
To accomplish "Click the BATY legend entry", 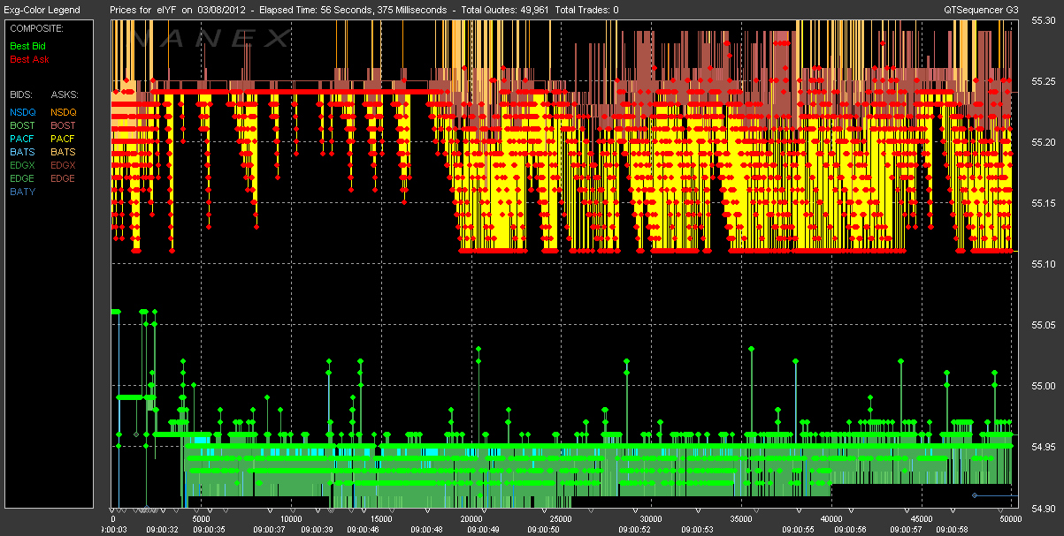I will (x=23, y=192).
